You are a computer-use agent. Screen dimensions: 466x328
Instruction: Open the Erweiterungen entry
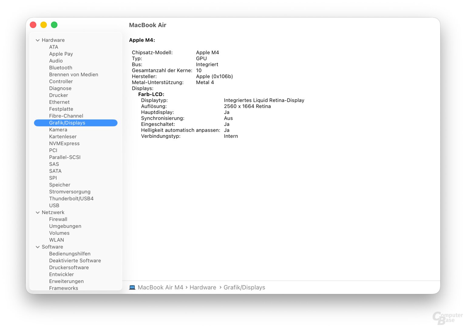66,281
